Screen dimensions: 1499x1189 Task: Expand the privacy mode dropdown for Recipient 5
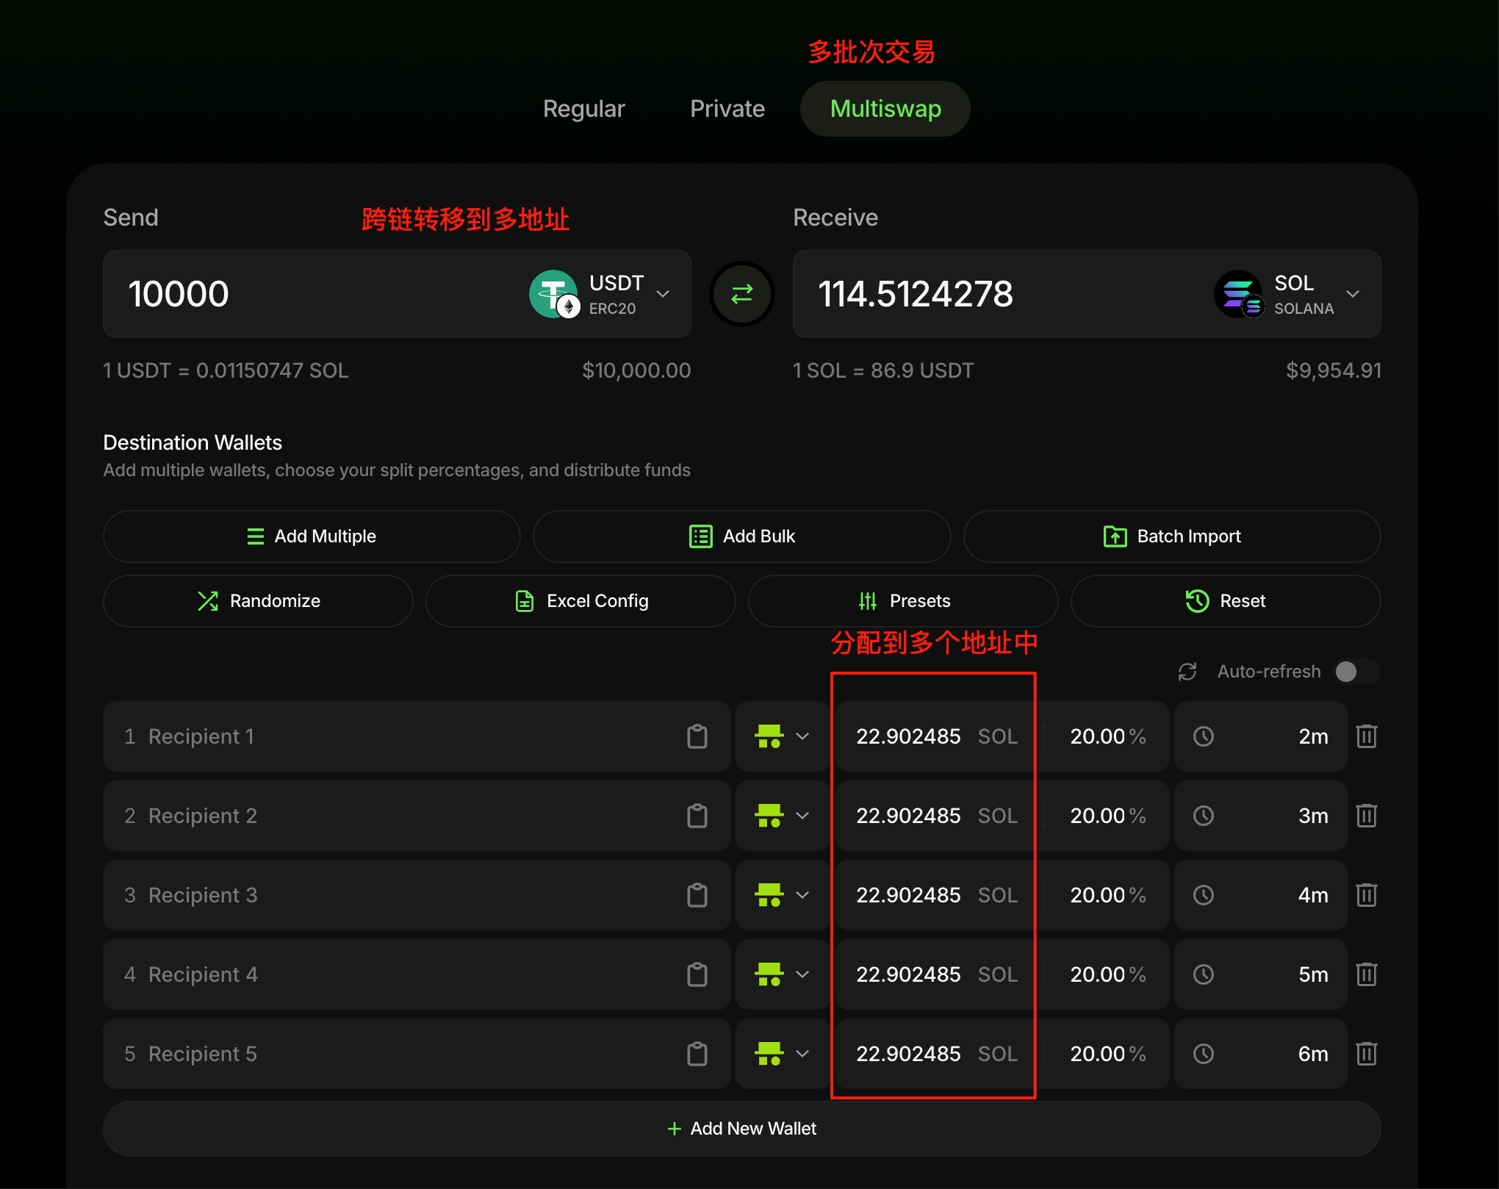click(x=783, y=1054)
